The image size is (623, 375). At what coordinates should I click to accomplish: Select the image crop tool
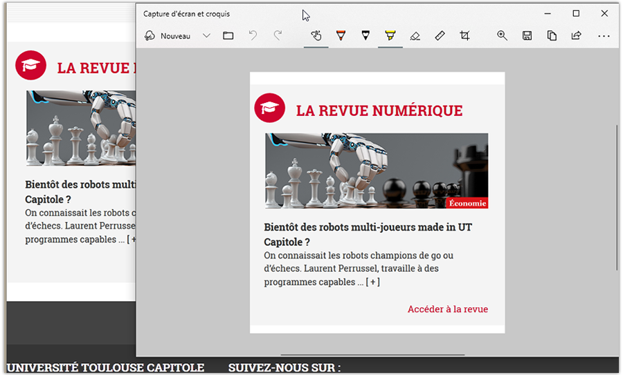[464, 36]
